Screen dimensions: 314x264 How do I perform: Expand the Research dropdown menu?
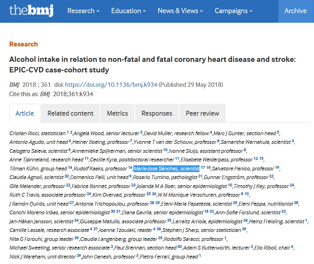(83, 11)
